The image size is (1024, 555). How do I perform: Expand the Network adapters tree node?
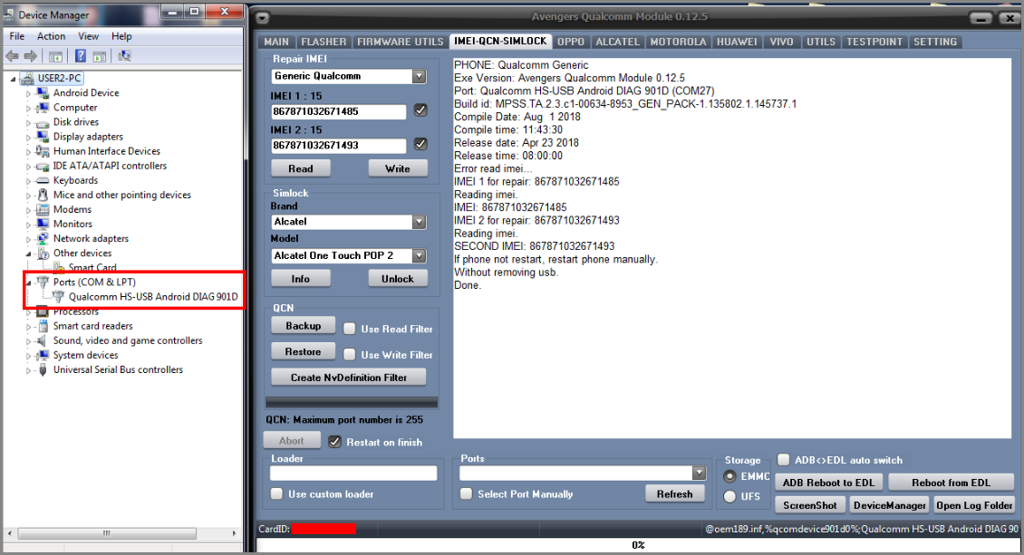(x=29, y=239)
